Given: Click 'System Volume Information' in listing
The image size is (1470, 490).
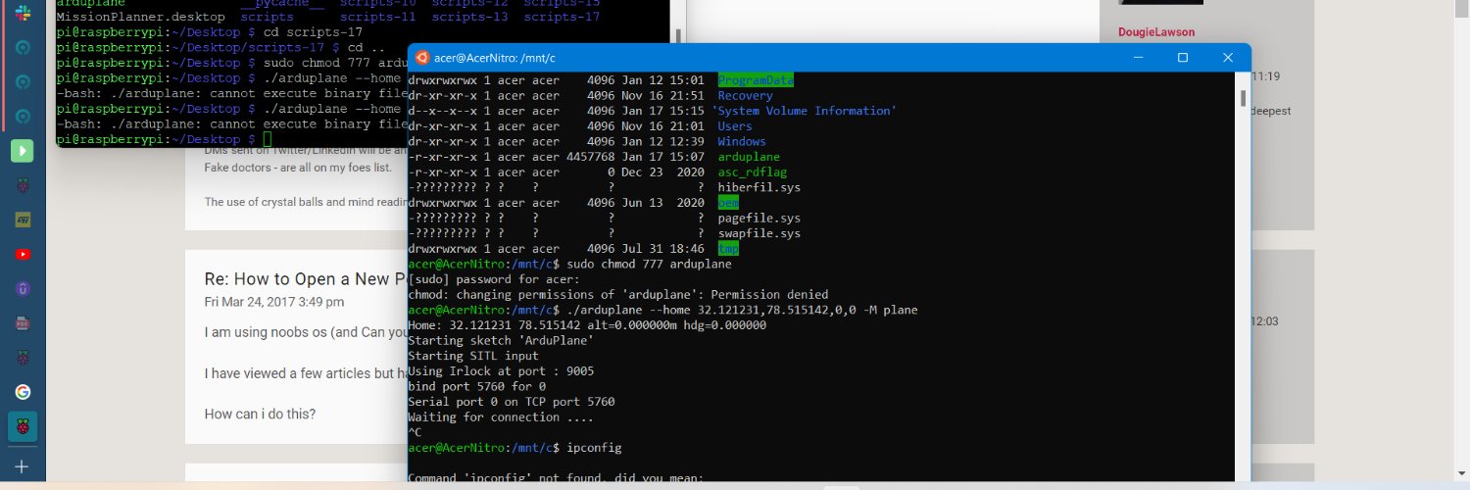Looking at the screenshot, I should pos(804,111).
